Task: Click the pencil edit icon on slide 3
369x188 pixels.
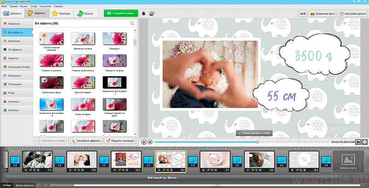Action: click(75, 170)
